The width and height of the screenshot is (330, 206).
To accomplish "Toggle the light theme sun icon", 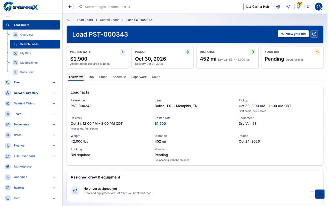I will (288, 7).
